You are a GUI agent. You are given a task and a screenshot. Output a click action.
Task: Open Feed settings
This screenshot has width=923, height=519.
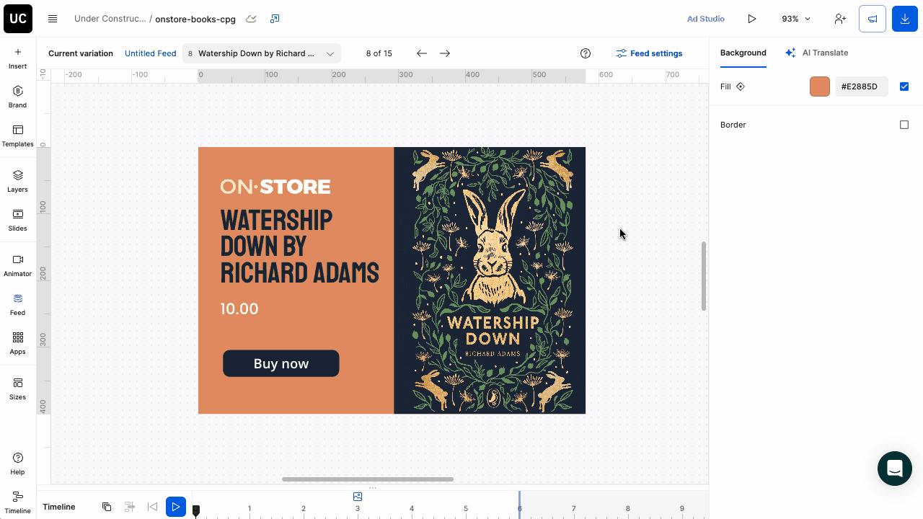click(x=649, y=53)
